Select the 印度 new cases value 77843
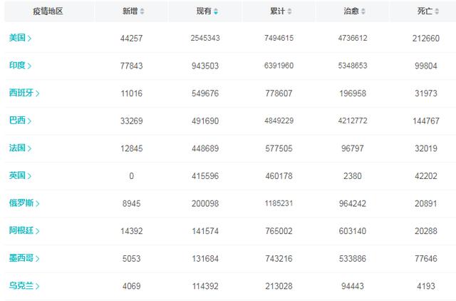The height and width of the screenshot is (301, 456). coord(131,66)
